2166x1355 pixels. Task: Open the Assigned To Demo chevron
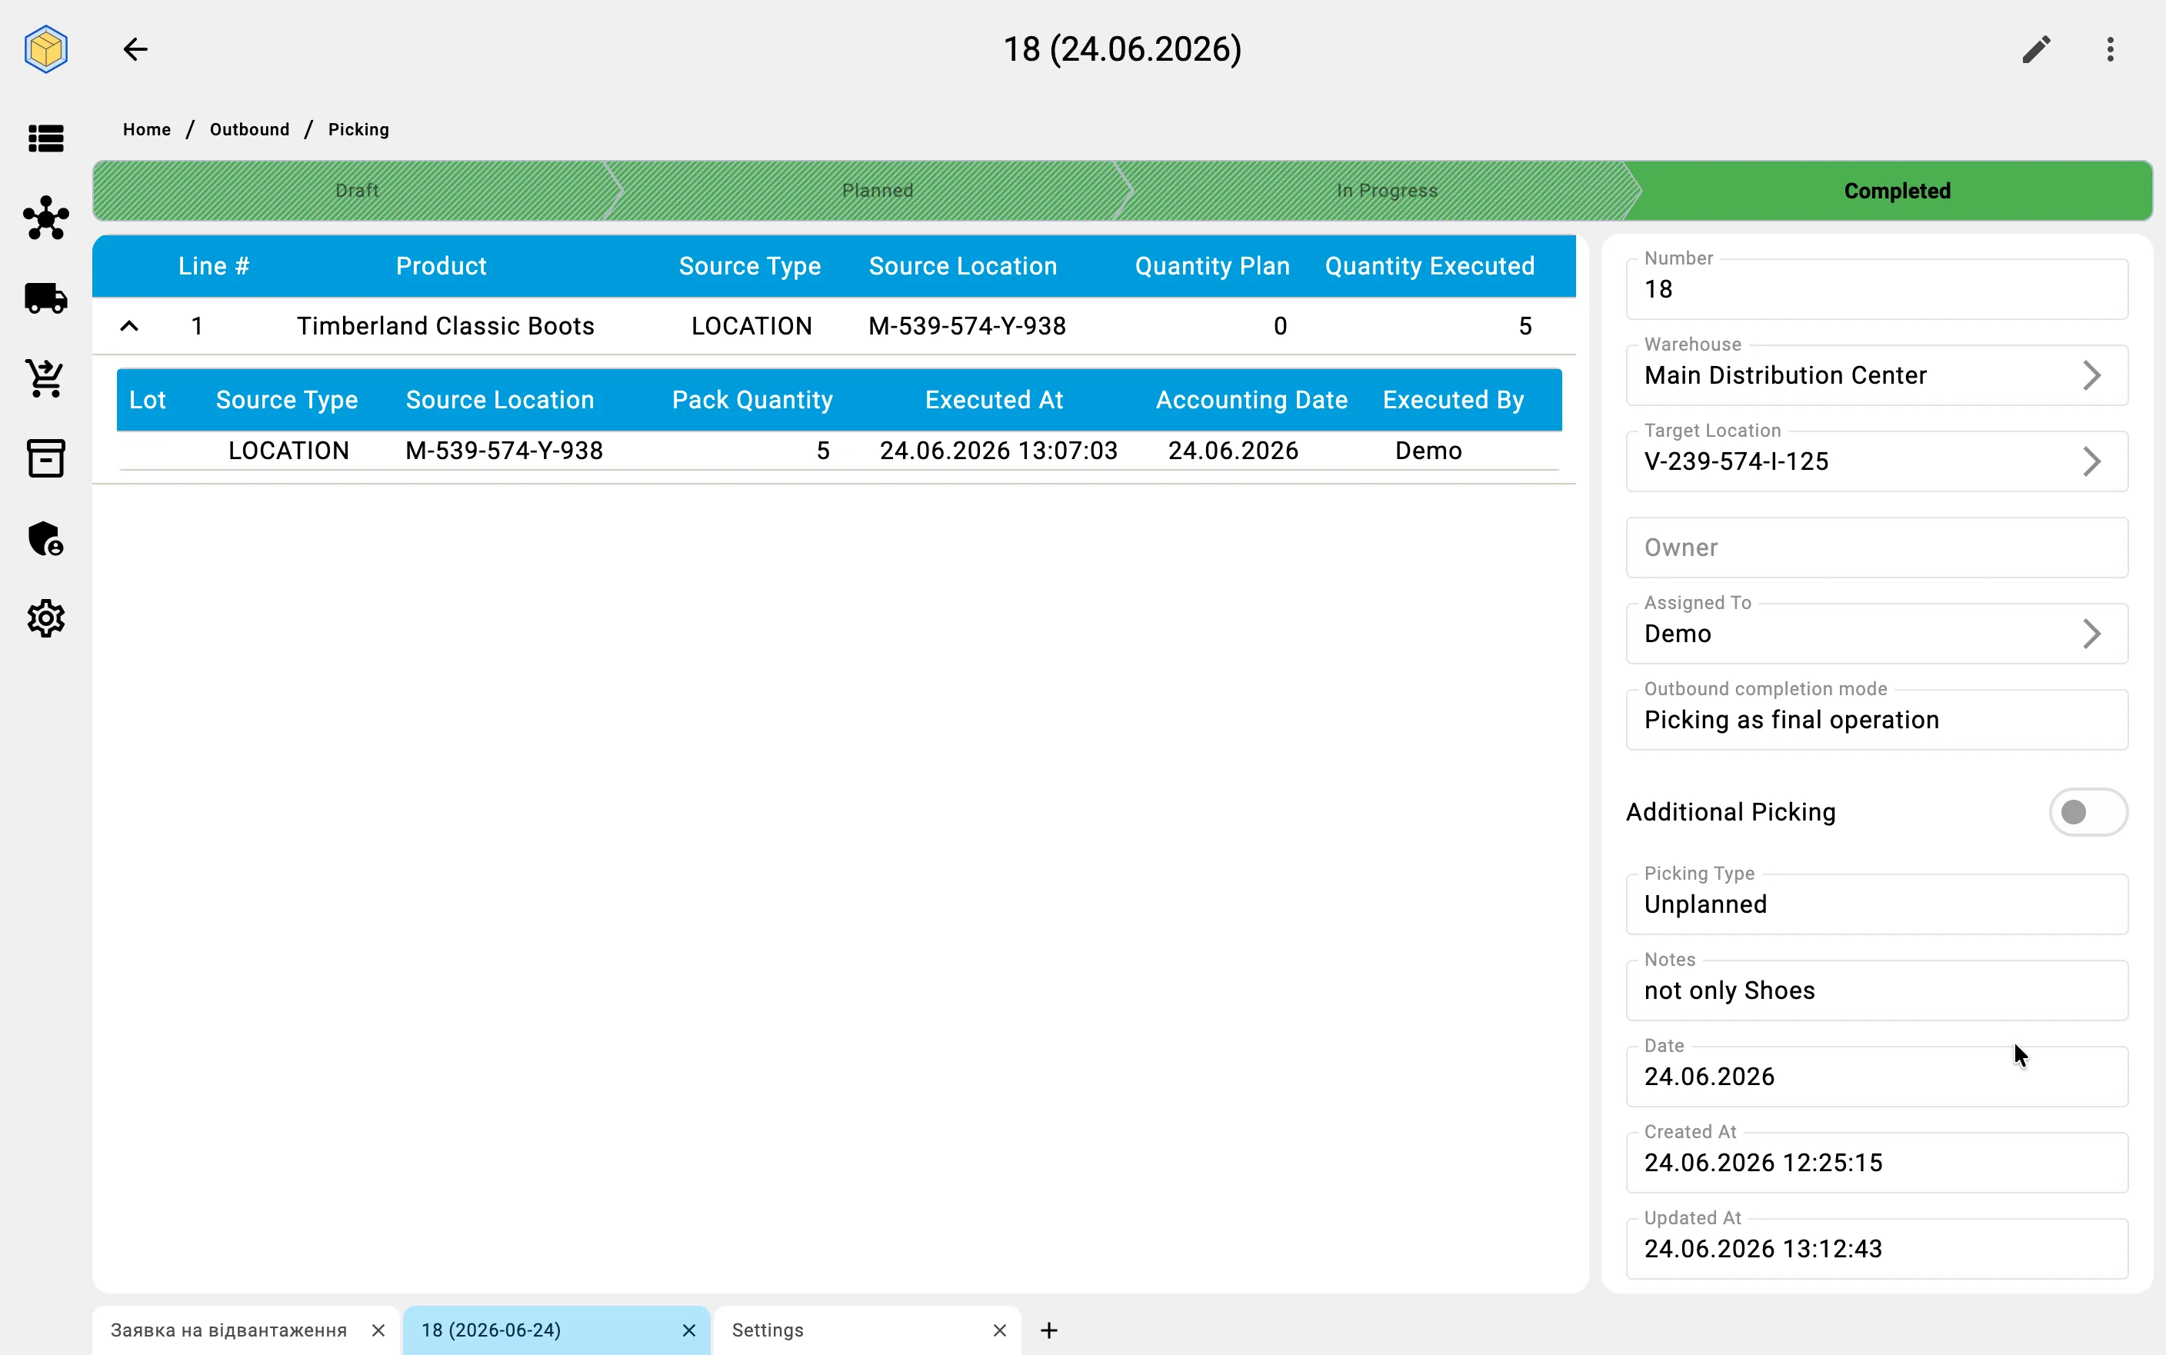(x=2091, y=634)
